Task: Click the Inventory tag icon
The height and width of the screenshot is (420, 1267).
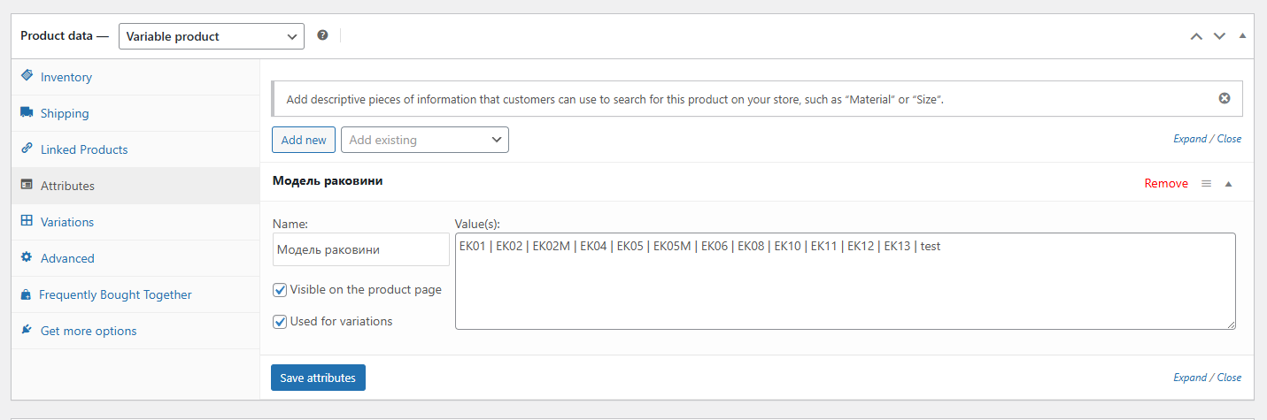Action: [27, 76]
